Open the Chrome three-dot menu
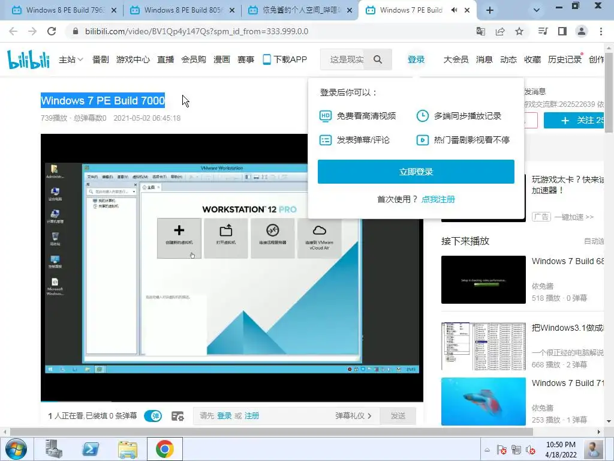This screenshot has width=614, height=461. [601, 31]
